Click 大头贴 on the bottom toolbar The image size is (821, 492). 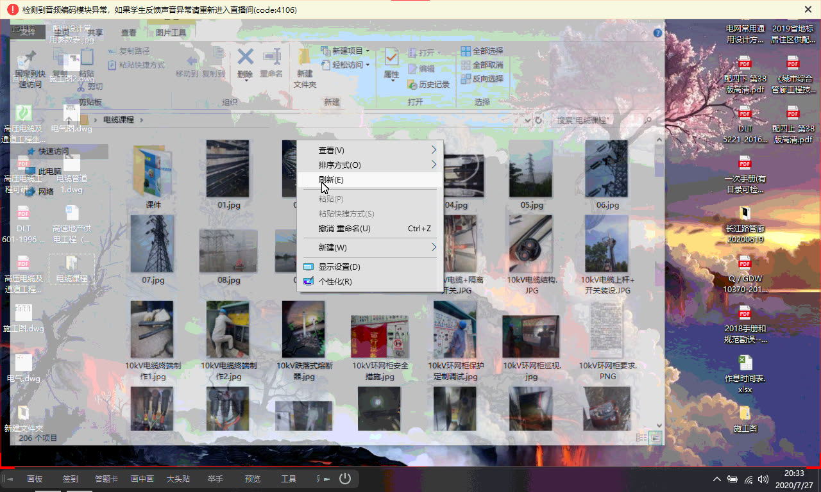178,479
